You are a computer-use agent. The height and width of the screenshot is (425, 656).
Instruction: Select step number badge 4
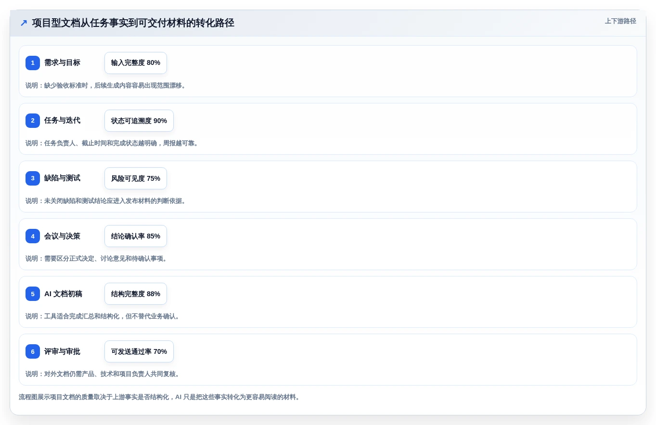(33, 236)
